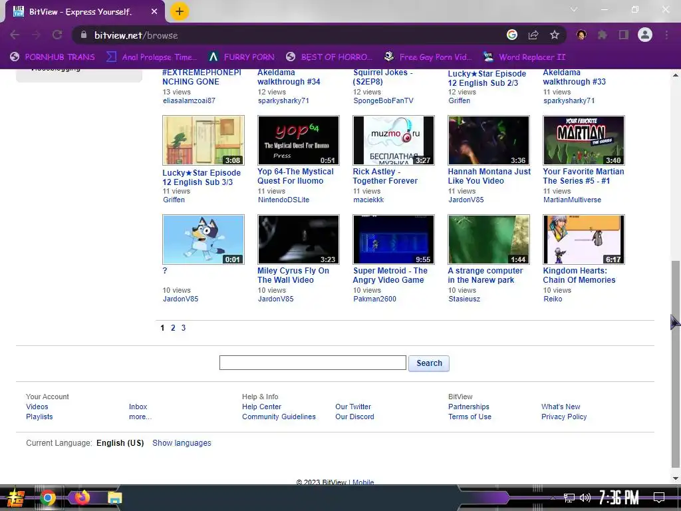
Task: Open the Help Center link
Action: 261,407
